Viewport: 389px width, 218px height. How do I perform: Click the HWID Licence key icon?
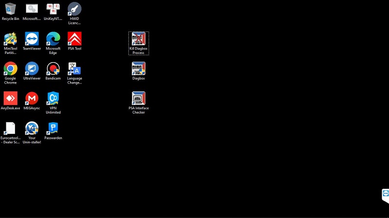coord(74,9)
